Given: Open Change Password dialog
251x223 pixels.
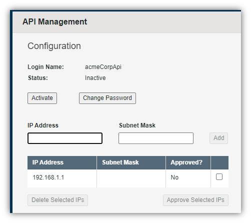Looking at the screenshot, I should click(107, 98).
